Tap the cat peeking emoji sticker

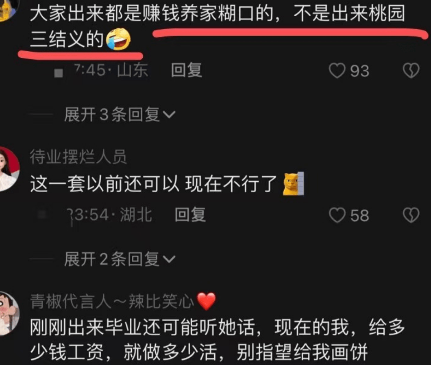click(294, 184)
